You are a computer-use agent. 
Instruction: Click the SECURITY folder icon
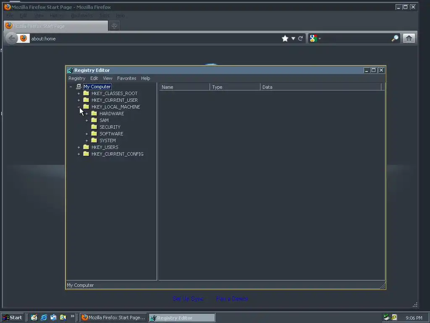tap(94, 127)
